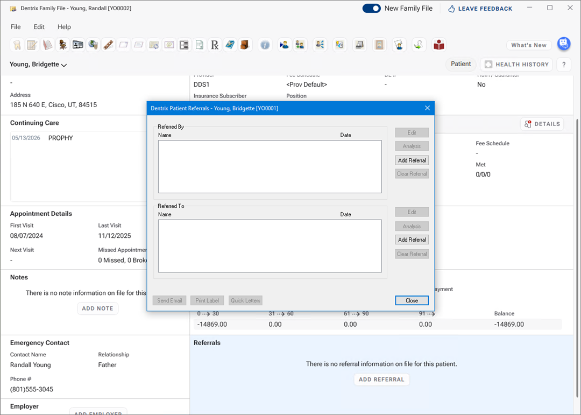Open the File menu
581x415 pixels.
tap(16, 27)
